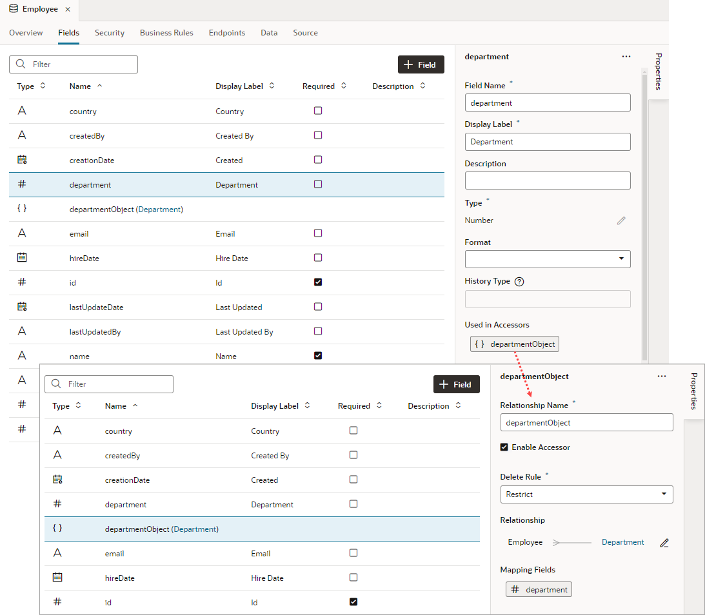Edit the Number type with pencil icon
The width and height of the screenshot is (705, 615).
(x=621, y=220)
